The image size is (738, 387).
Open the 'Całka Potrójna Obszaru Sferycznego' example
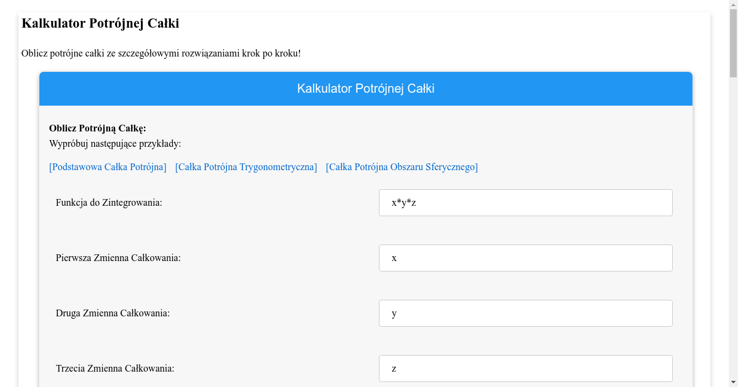tap(402, 166)
